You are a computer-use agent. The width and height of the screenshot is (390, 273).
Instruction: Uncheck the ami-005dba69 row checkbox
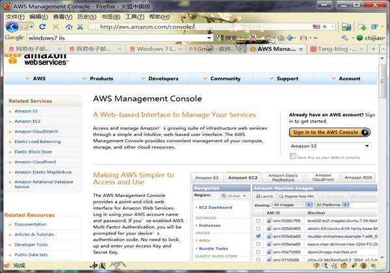tap(258, 237)
